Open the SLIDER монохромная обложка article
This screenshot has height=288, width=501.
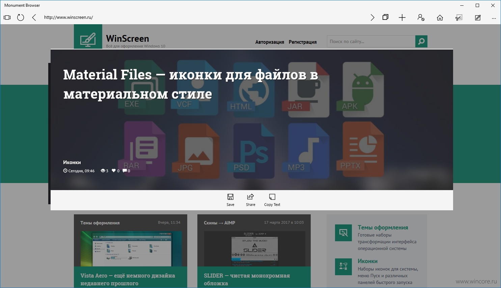point(247,279)
